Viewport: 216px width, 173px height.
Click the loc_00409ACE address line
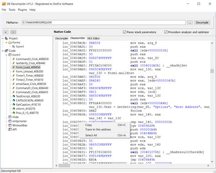(110, 43)
